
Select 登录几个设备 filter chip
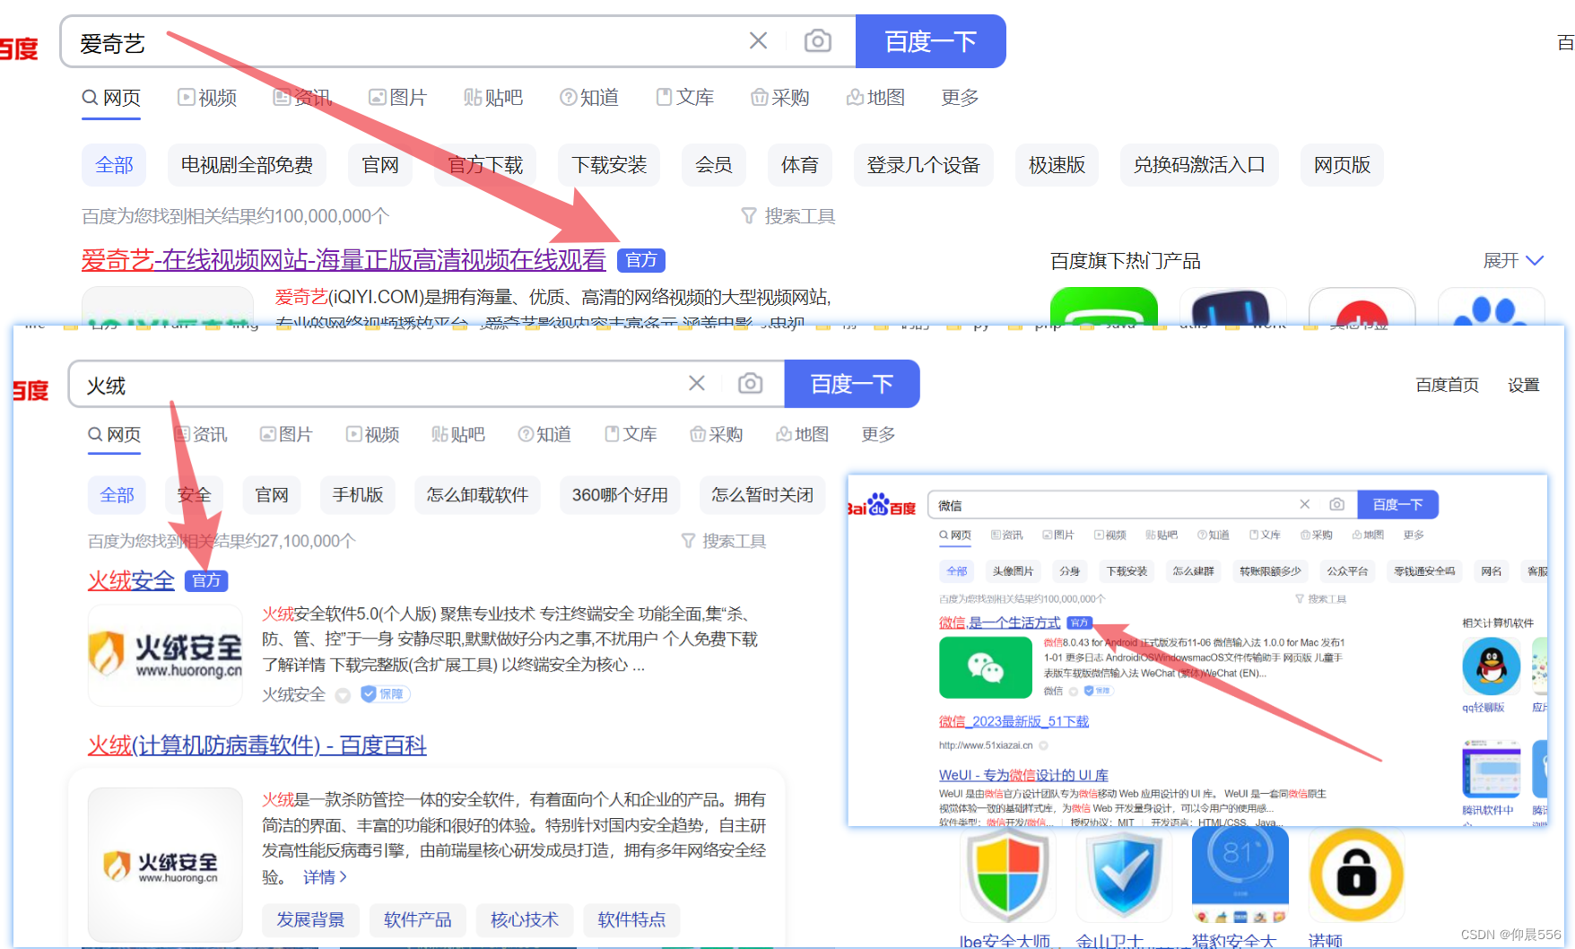923,165
